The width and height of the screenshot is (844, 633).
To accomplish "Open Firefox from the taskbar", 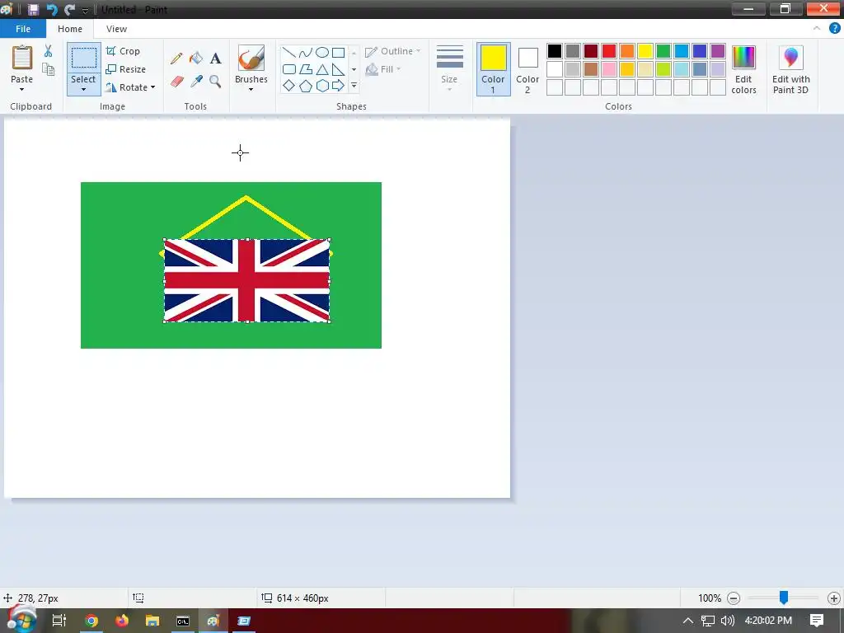I will (122, 621).
